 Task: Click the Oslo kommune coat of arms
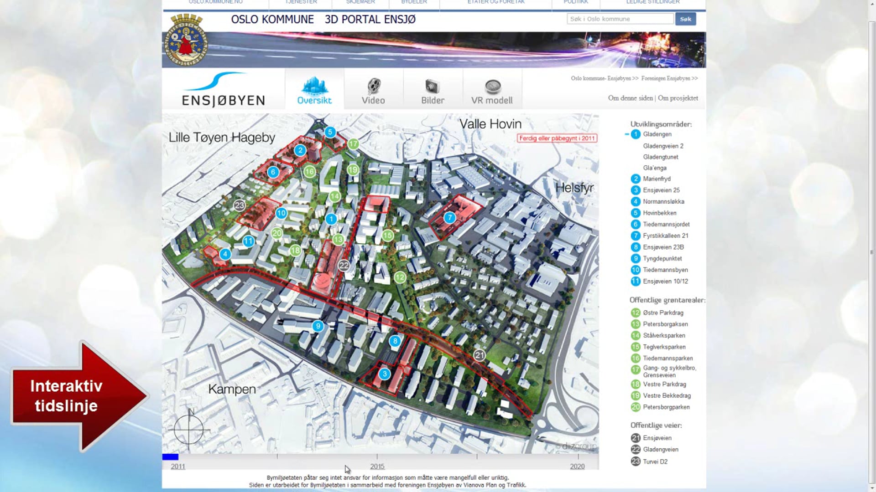tap(185, 40)
